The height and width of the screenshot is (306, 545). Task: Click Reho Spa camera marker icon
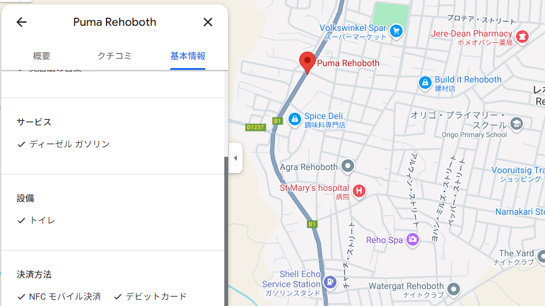pyautogui.click(x=413, y=239)
